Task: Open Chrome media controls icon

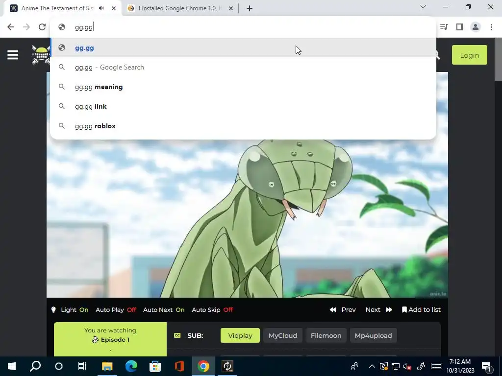Action: click(x=444, y=27)
